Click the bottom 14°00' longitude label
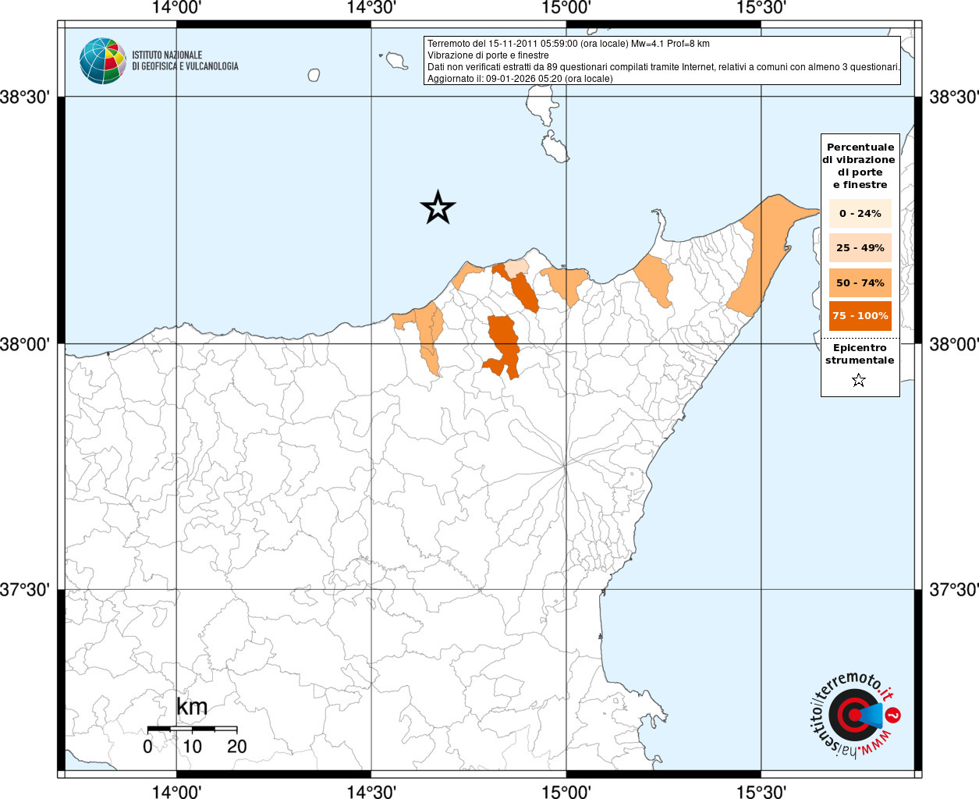The height and width of the screenshot is (799, 979). coord(177,791)
